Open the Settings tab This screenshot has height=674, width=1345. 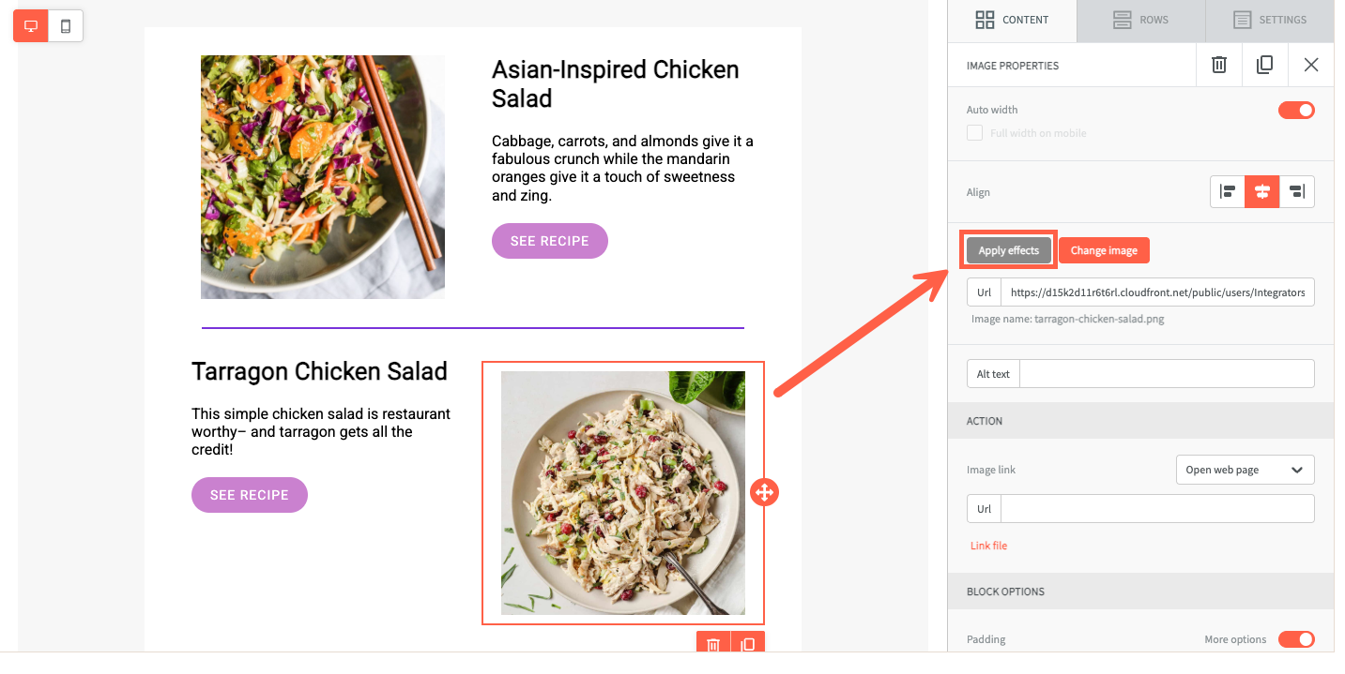(x=1269, y=20)
